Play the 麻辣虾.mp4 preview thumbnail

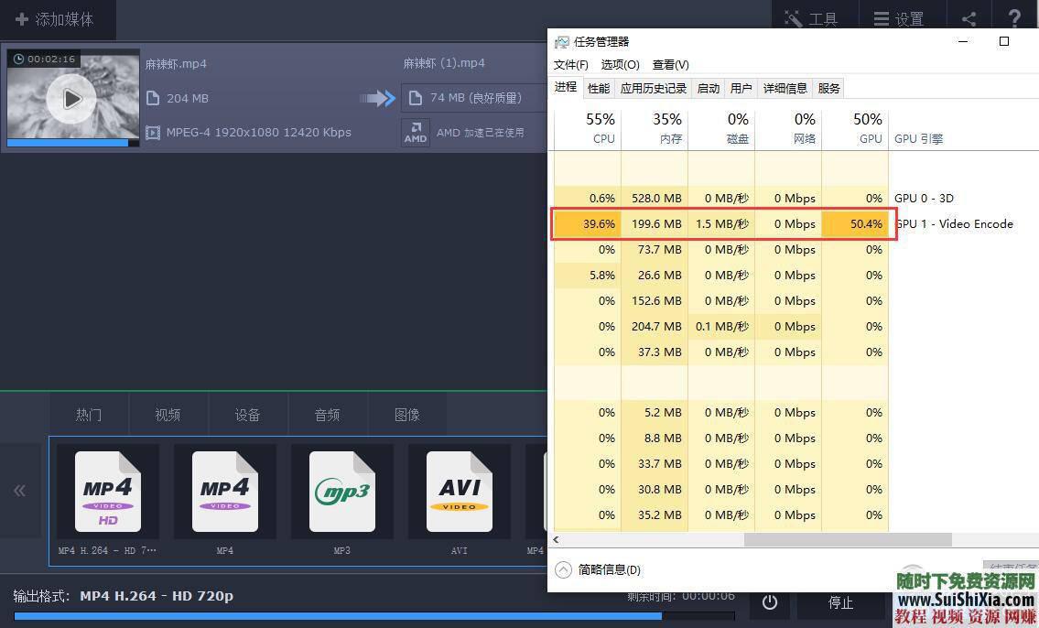(71, 99)
